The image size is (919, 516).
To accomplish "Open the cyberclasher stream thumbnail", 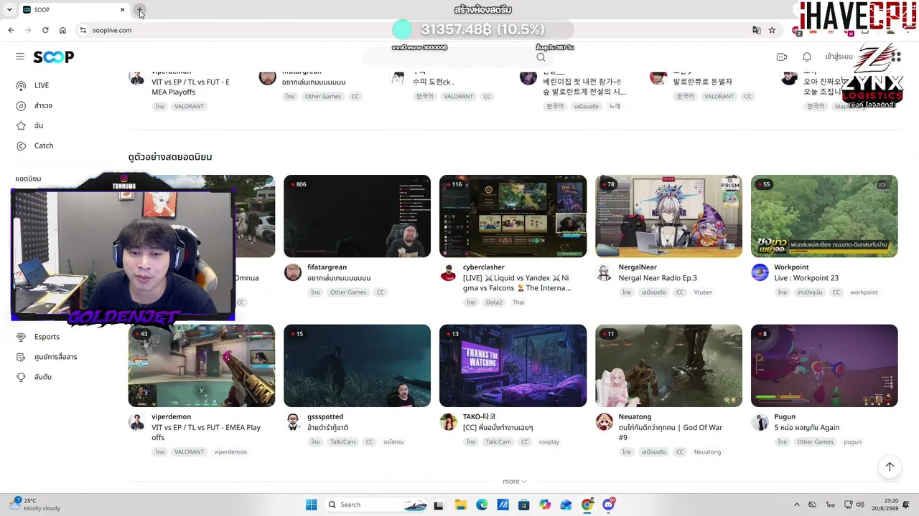I will tap(513, 216).
